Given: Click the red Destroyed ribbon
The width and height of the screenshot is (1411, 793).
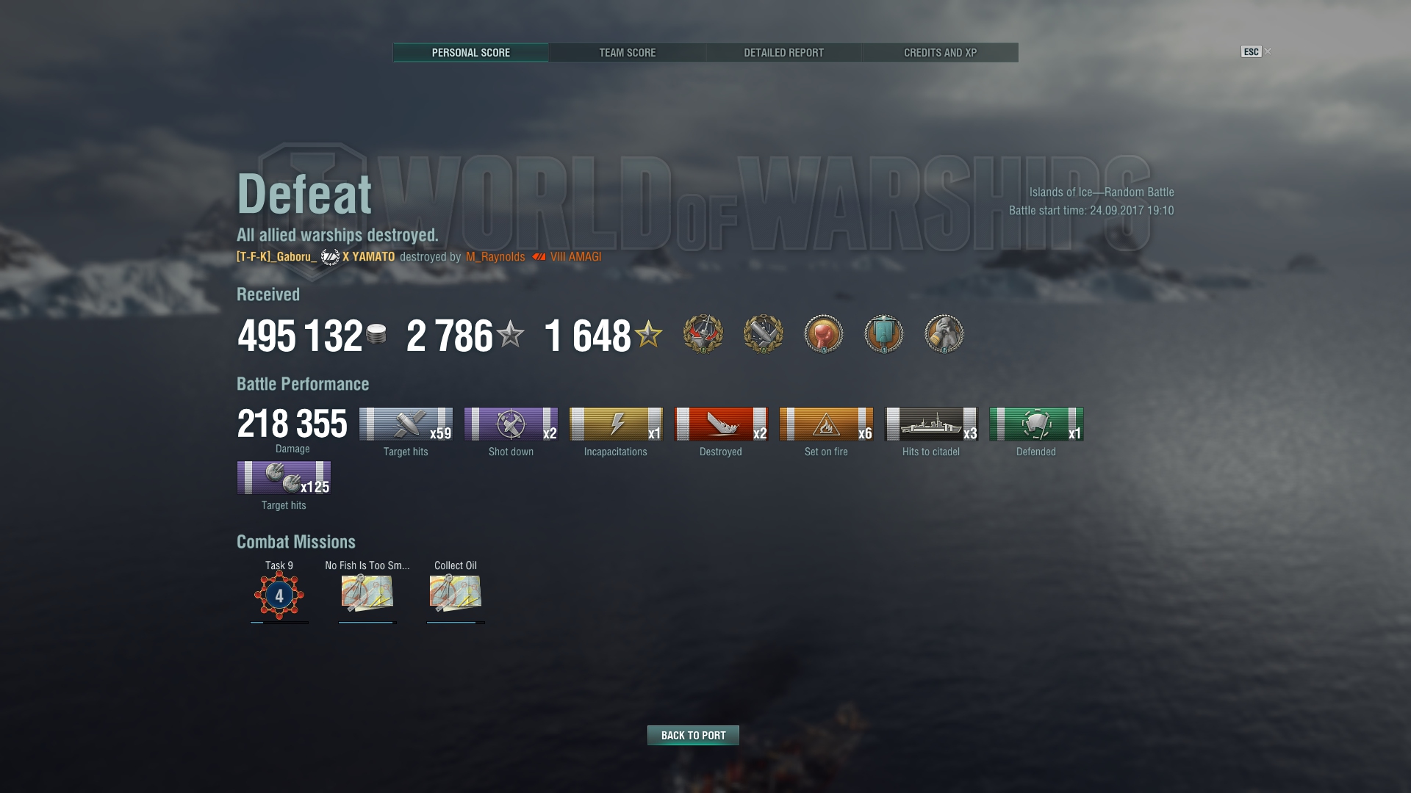Looking at the screenshot, I should [721, 424].
